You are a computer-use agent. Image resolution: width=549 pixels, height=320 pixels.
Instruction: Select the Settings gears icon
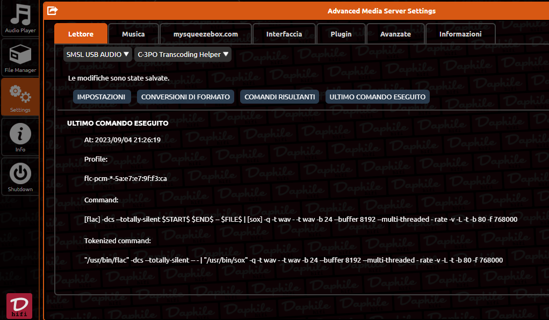pyautogui.click(x=20, y=94)
